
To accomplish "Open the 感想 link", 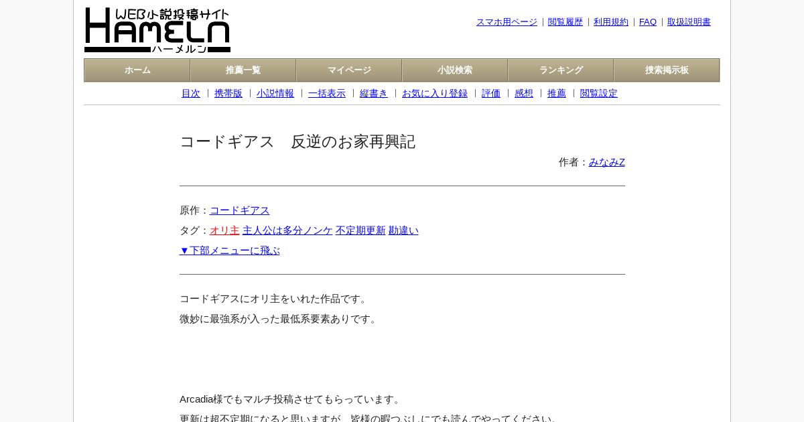I will point(524,94).
